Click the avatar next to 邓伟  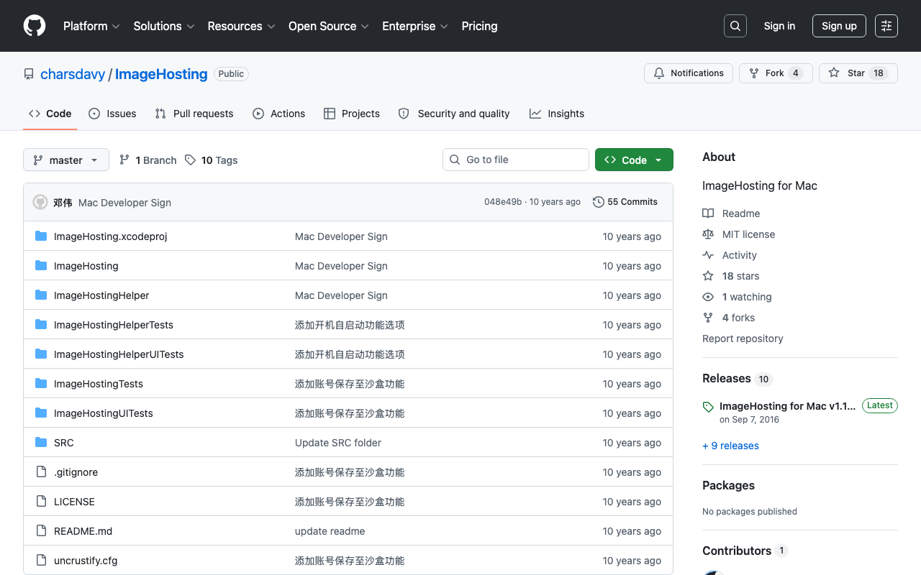(40, 202)
